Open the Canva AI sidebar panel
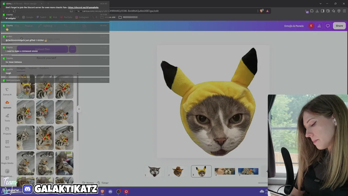The image size is (348, 196). pyautogui.click(x=7, y=91)
